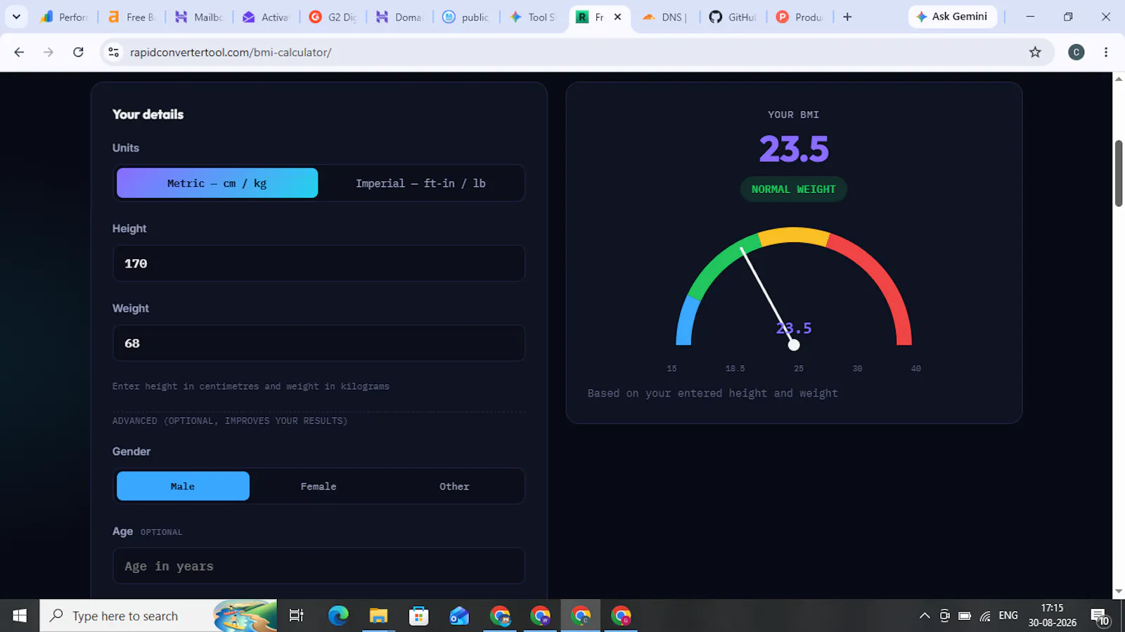
Task: View site information icon in address bar
Action: pos(113,52)
